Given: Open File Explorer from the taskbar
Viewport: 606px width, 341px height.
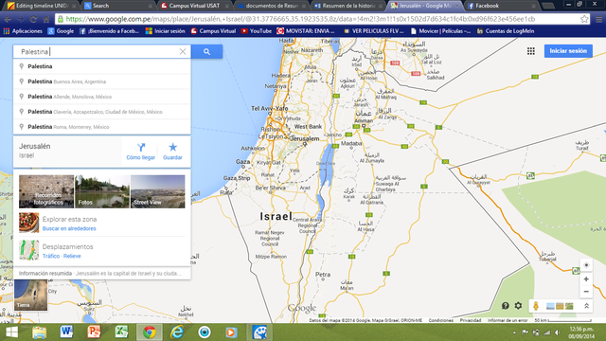Looking at the screenshot, I should (x=39, y=332).
